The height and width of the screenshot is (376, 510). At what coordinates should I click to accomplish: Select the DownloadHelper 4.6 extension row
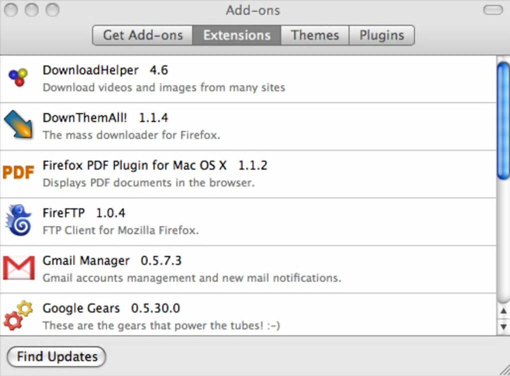pyautogui.click(x=250, y=79)
